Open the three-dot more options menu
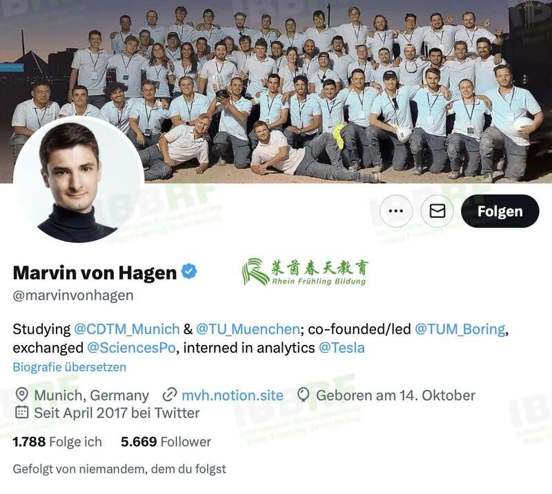552x494 pixels. coord(395,211)
